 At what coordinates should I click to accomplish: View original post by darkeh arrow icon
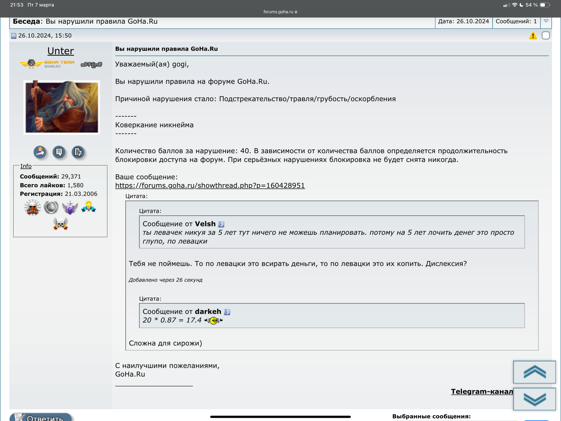[x=227, y=312]
